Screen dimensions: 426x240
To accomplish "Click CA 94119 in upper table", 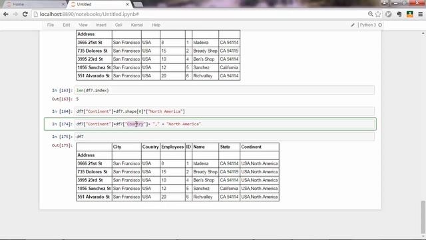I will [229, 51].
